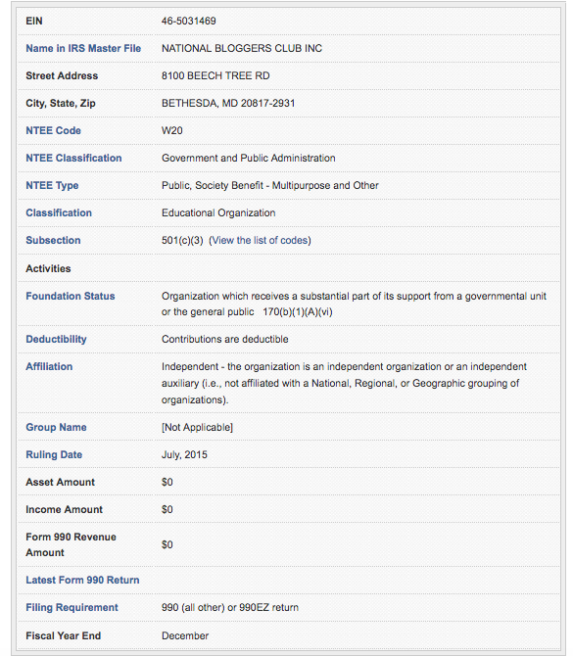Click the street address 8100 BEECH TREE RD

coord(215,75)
